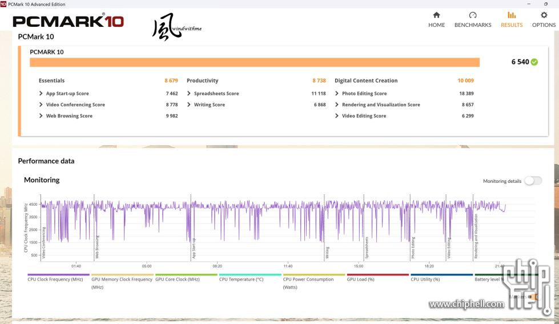Select GPU Memory Clock Frequency legend

pyautogui.click(x=122, y=282)
